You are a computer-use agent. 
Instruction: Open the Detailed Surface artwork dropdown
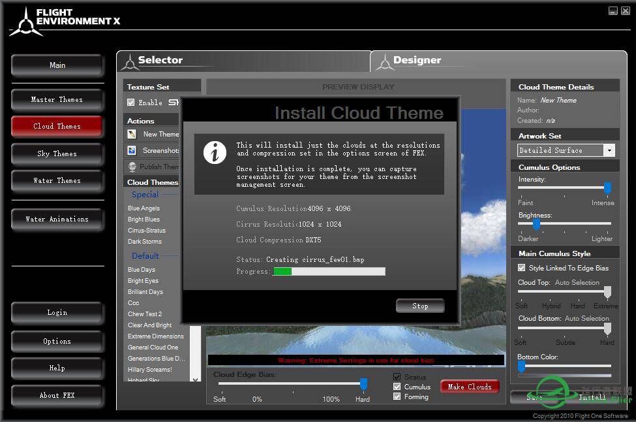609,150
